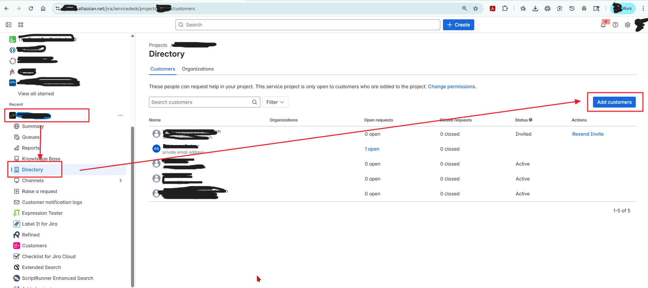Open the notifications bell
648x288 pixels.
click(603, 25)
